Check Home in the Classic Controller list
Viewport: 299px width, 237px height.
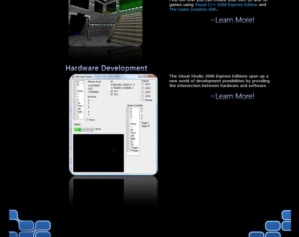[128, 124]
